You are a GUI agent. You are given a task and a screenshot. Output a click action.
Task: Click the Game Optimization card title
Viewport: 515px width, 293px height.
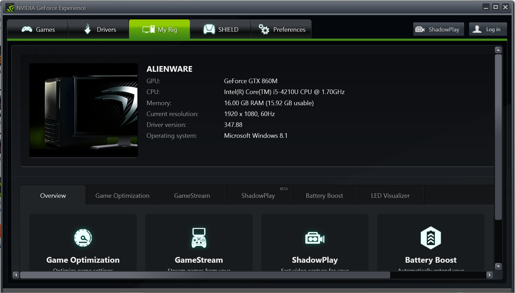[83, 260]
